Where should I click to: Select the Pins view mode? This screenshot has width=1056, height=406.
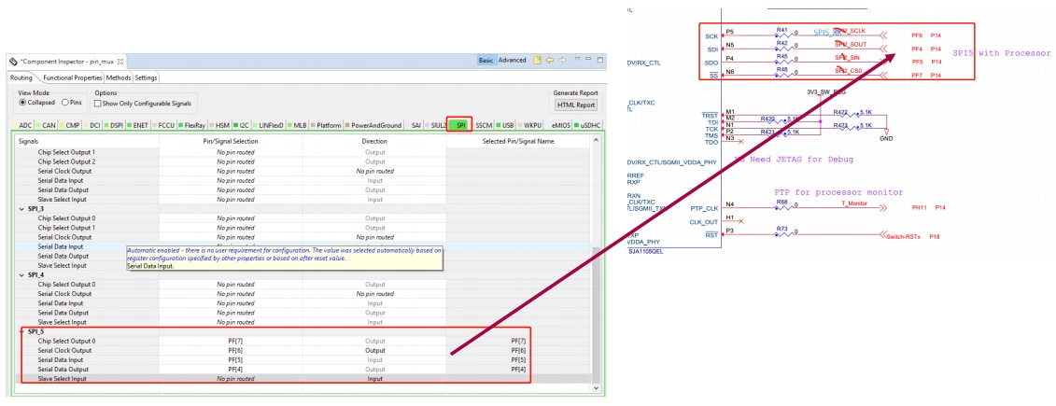[65, 103]
